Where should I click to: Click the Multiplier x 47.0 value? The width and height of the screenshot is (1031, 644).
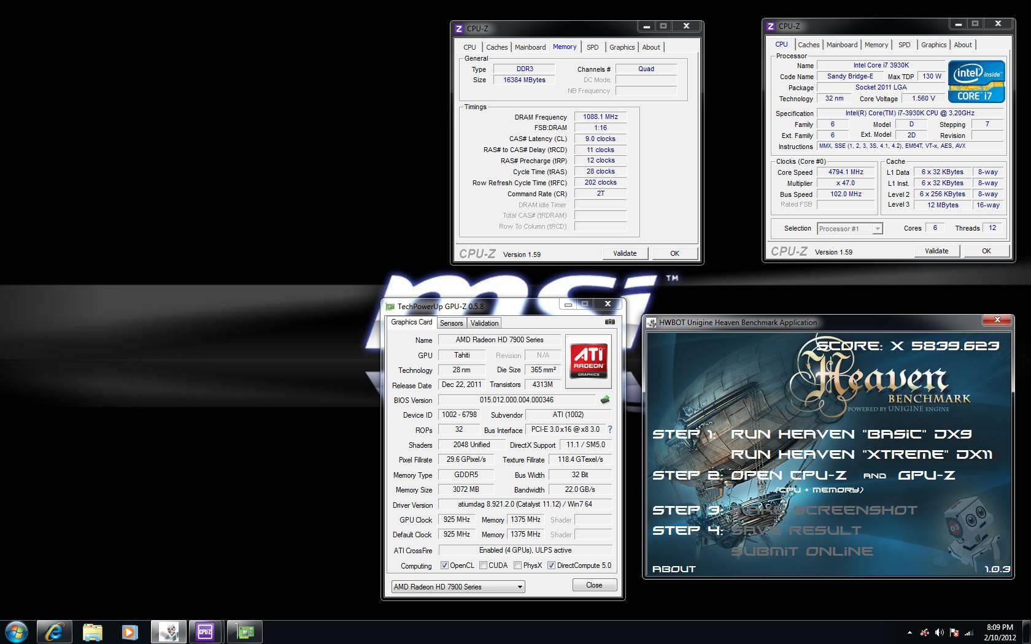(846, 183)
